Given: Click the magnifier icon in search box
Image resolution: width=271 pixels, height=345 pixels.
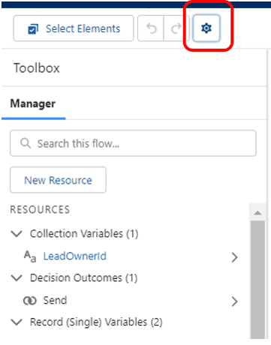Looking at the screenshot, I should pyautogui.click(x=26, y=143).
